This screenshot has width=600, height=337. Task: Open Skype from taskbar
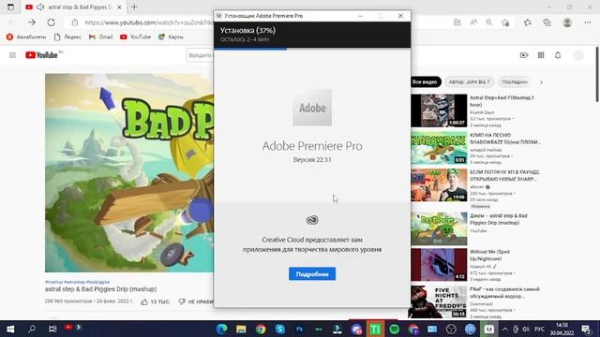point(280,329)
